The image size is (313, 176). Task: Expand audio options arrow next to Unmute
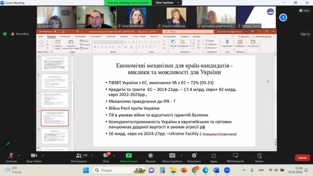click(19, 155)
